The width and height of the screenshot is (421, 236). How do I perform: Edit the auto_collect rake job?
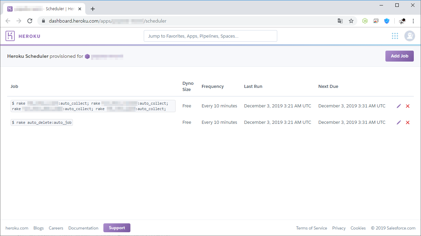pos(399,106)
